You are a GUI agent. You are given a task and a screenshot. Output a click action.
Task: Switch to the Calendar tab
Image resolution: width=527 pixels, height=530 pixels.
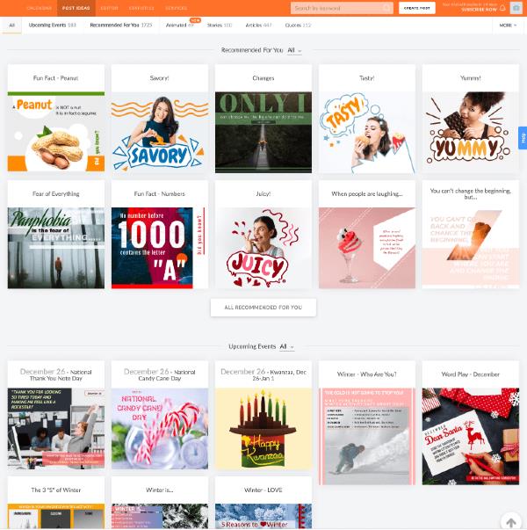(x=39, y=8)
